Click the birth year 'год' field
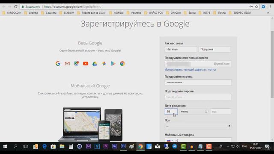 220,112
